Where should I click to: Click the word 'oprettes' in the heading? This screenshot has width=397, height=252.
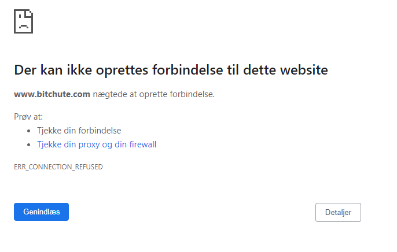[122, 71]
